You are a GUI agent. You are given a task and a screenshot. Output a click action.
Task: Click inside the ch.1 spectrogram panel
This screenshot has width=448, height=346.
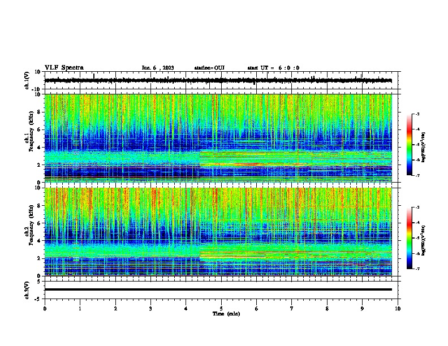coord(218,138)
